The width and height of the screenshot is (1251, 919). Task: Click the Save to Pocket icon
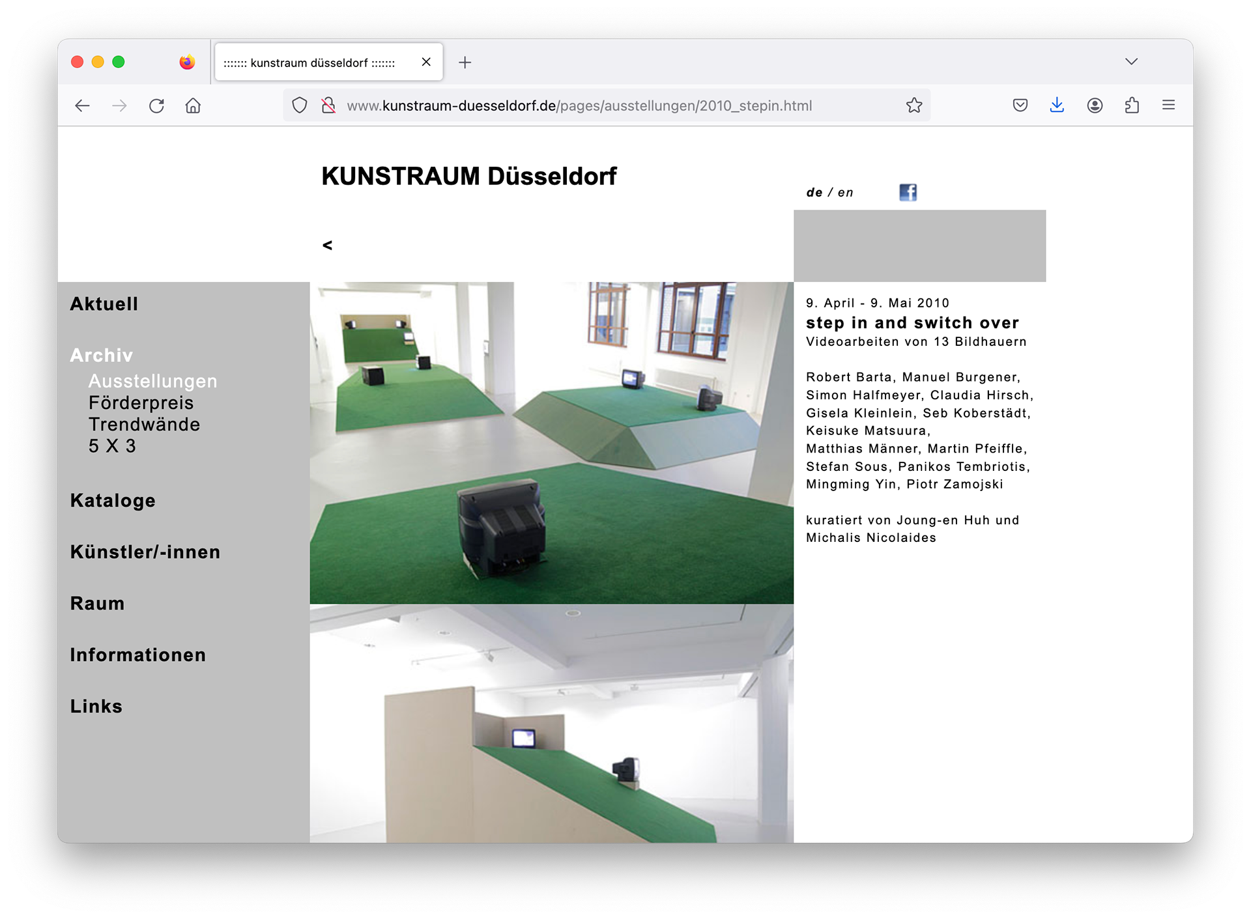tap(1020, 106)
